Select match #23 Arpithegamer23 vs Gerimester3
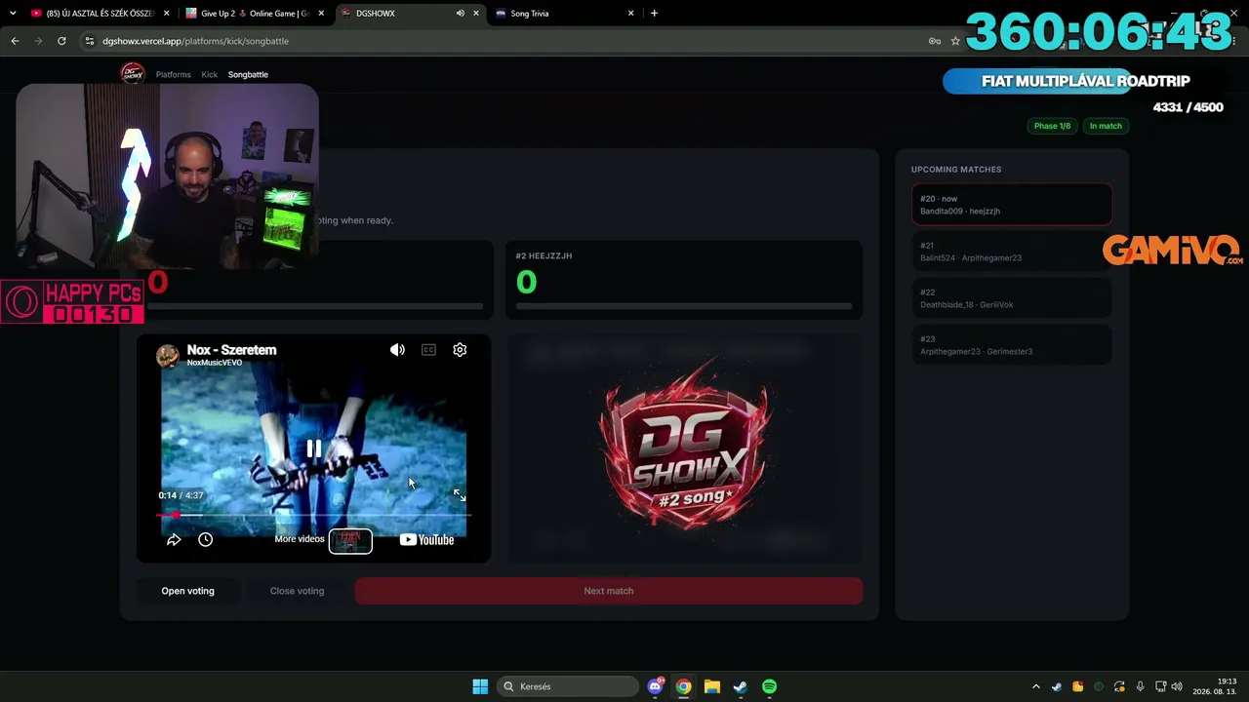Viewport: 1249px width, 702px height. [1012, 345]
